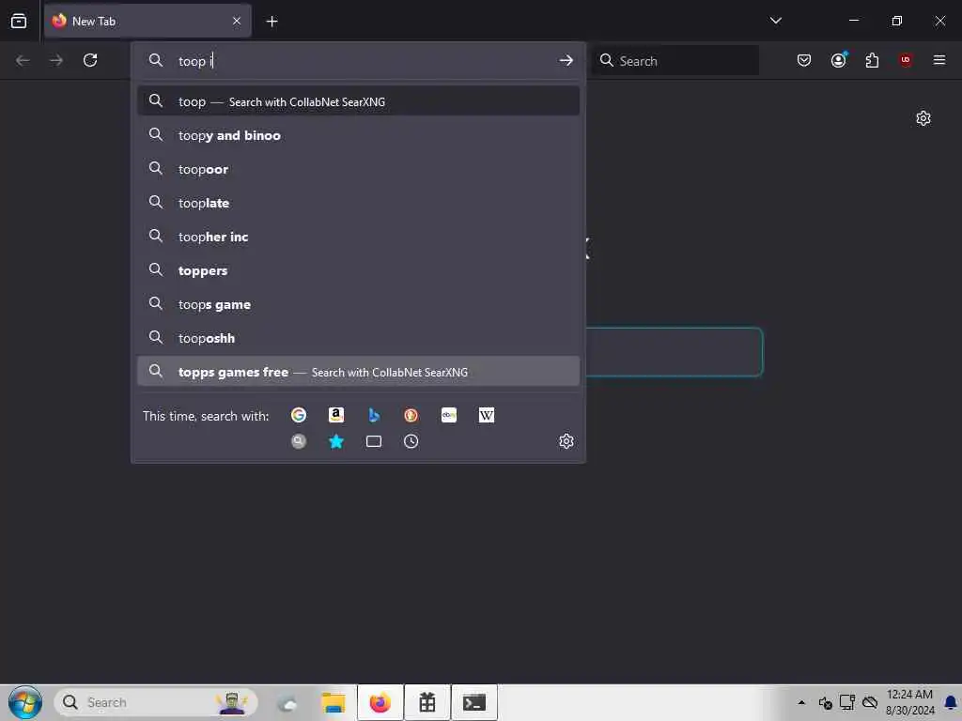Select suggestion 'toopoor'
Screen dimensions: 962x721
click(x=358, y=169)
